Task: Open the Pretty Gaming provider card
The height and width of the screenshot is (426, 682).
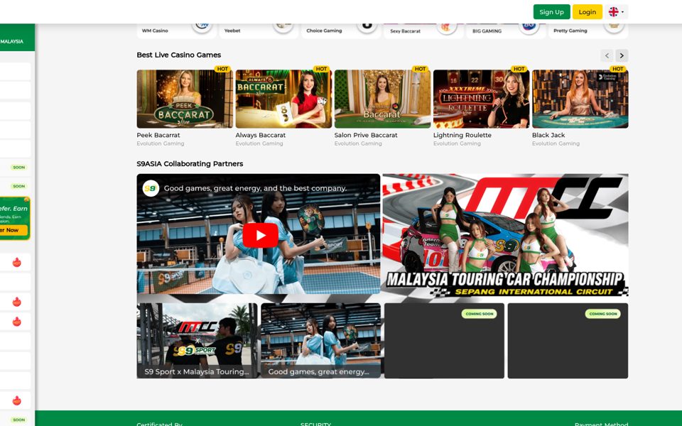Action: click(x=588, y=31)
